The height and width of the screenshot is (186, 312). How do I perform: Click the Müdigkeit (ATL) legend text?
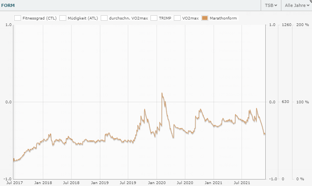point(83,18)
